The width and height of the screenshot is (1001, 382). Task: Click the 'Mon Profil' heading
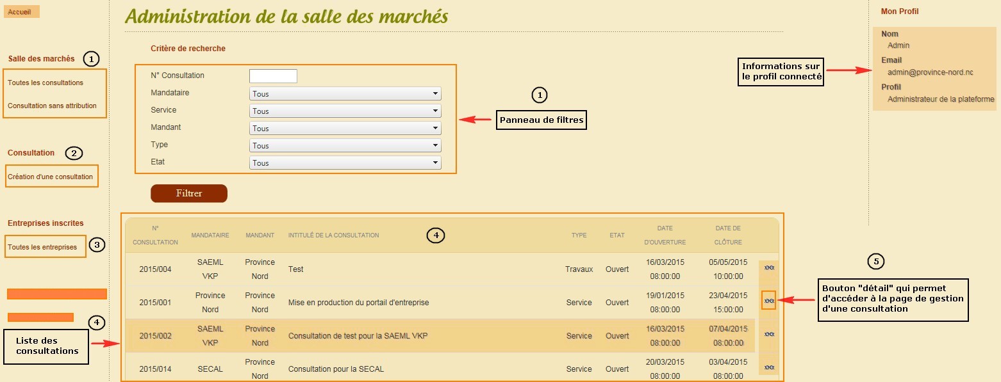pyautogui.click(x=900, y=12)
